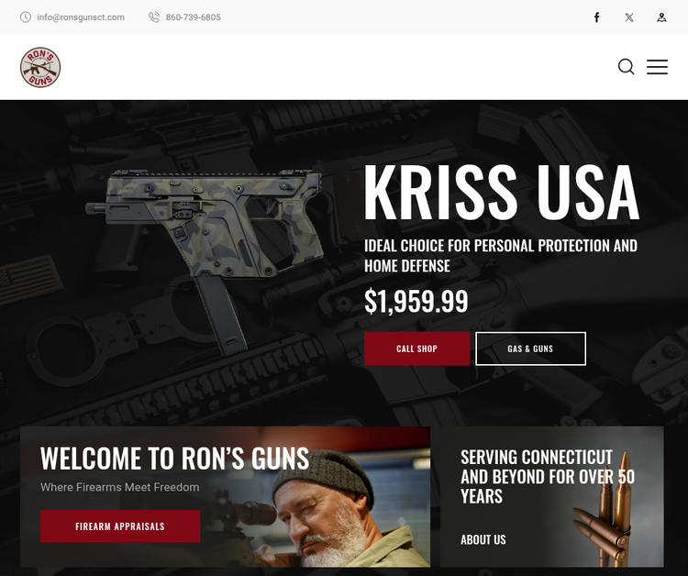Screen dimensions: 688x576
Task: Expand the hamburger navigation menu
Action: point(657,67)
